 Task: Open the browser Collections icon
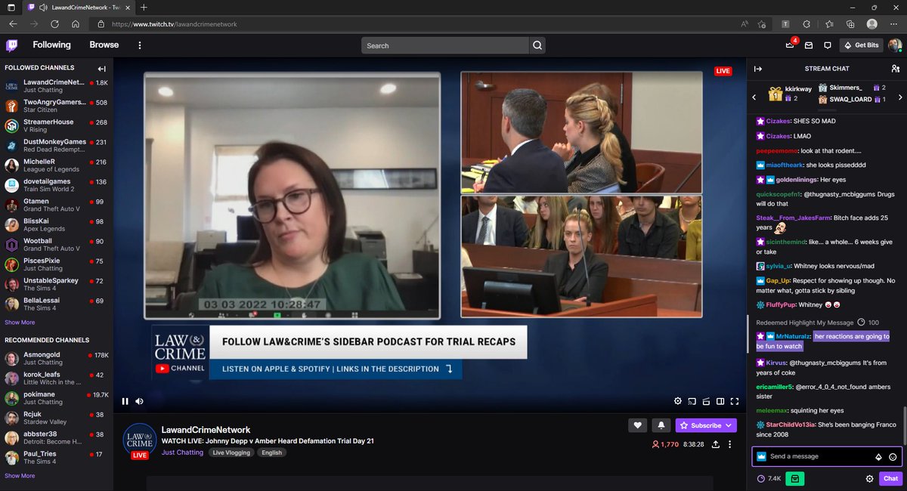click(x=850, y=23)
